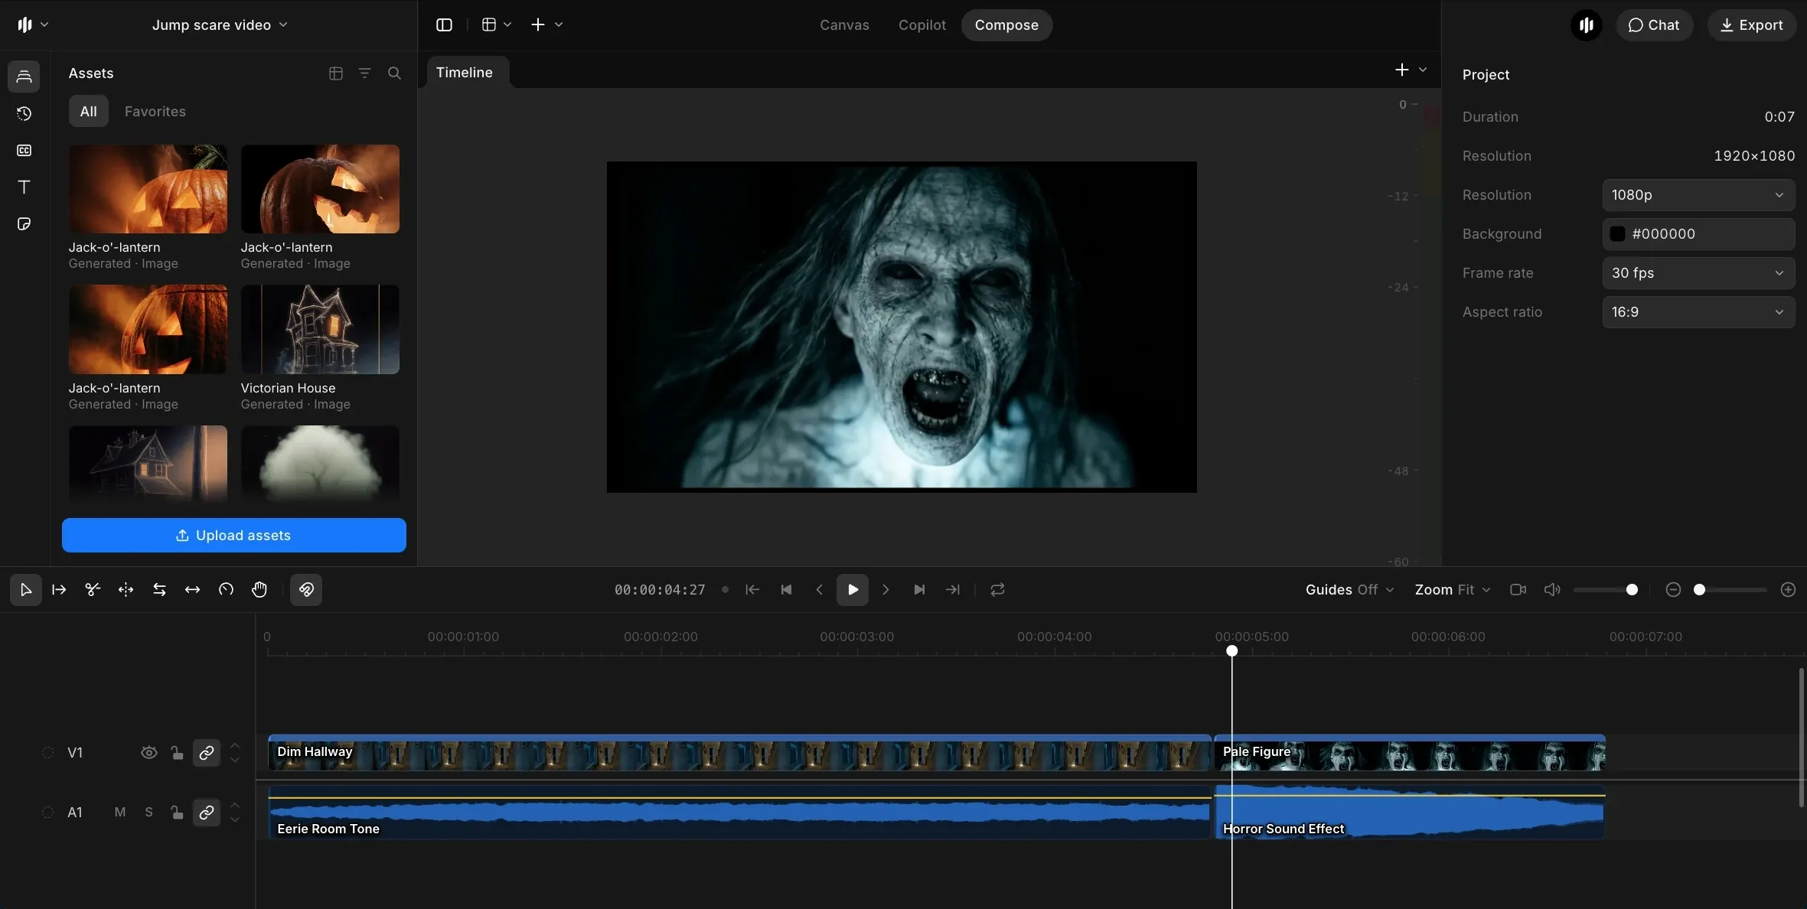The height and width of the screenshot is (909, 1807).
Task: Switch to the Canvas tab
Action: (844, 24)
